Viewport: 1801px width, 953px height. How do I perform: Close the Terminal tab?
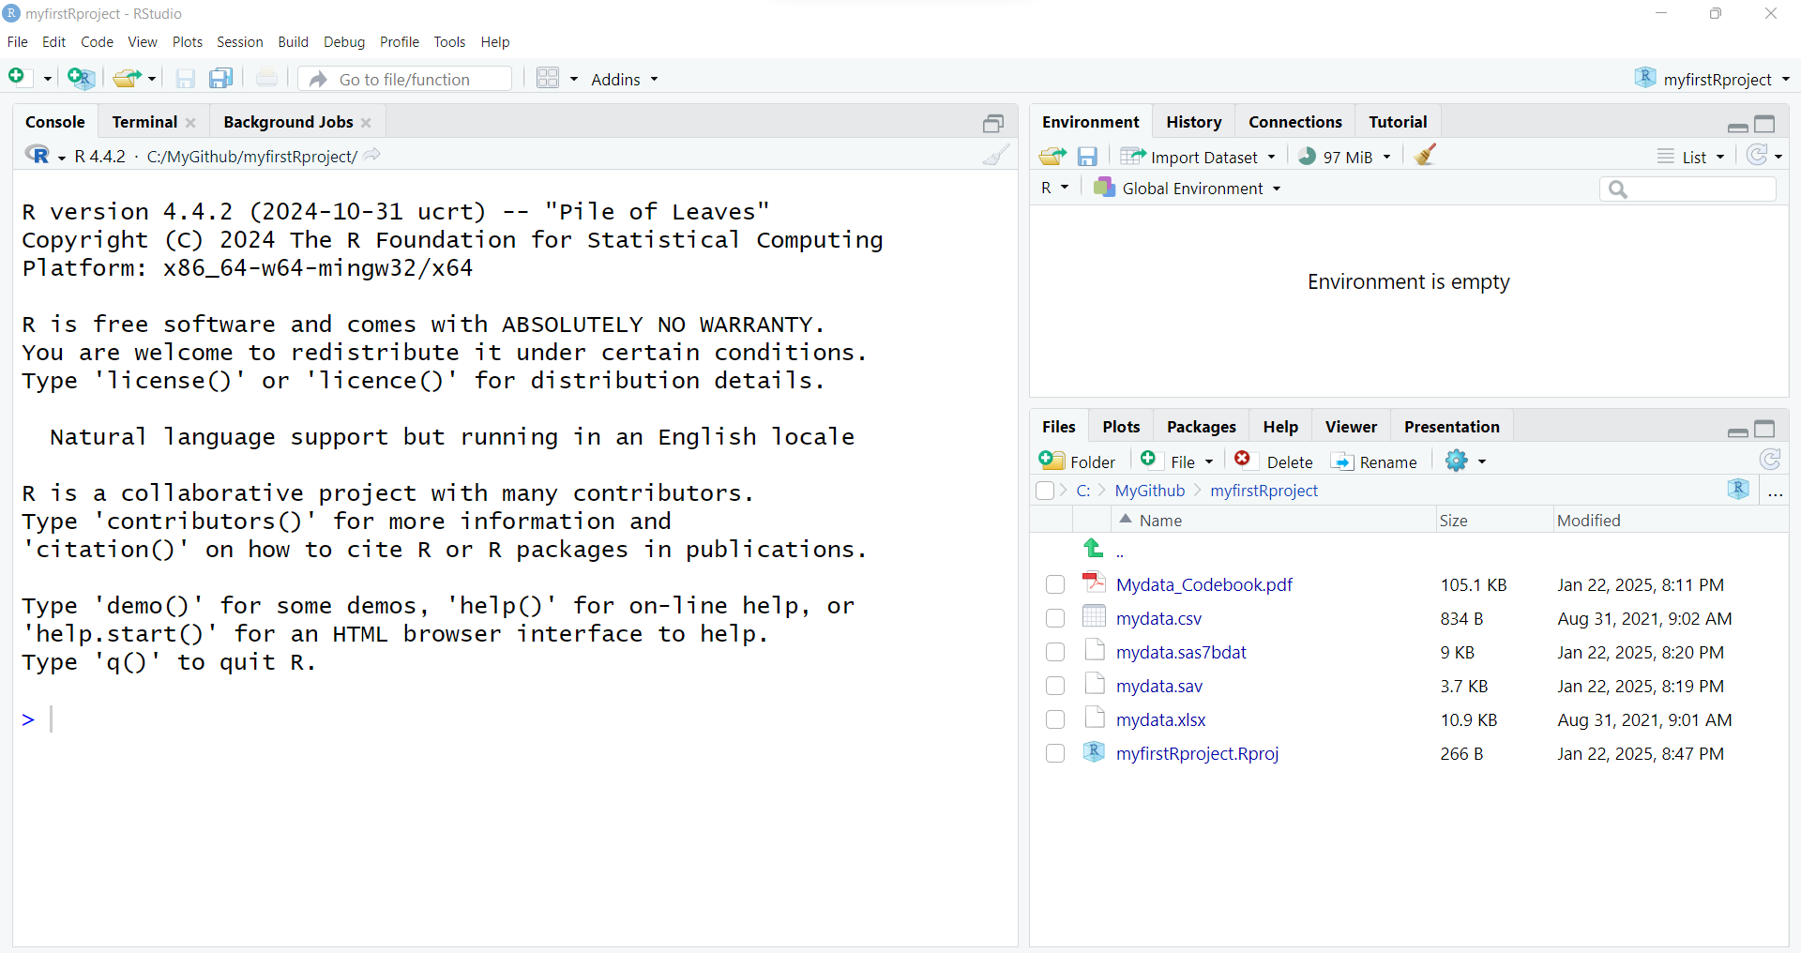pos(190,123)
